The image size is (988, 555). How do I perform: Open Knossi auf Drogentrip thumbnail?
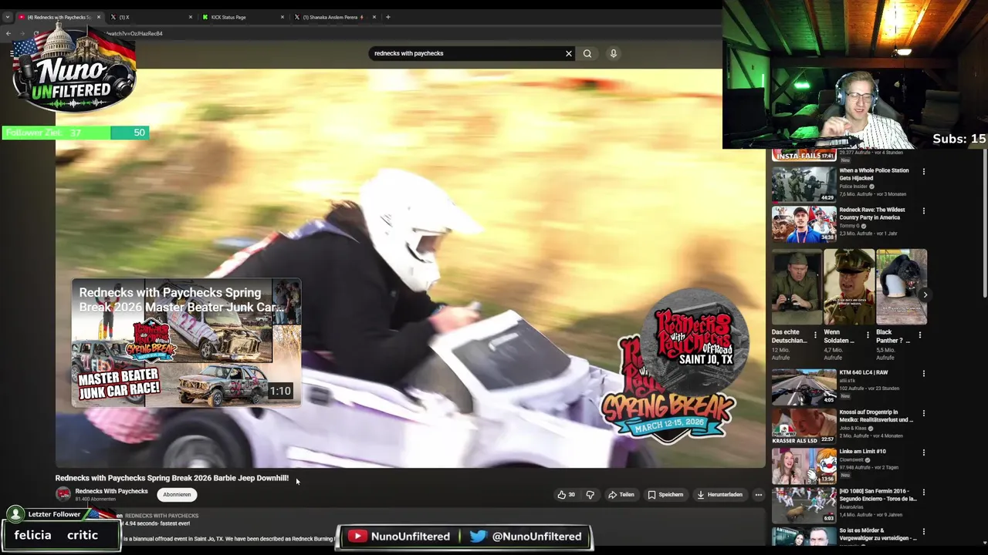804,425
